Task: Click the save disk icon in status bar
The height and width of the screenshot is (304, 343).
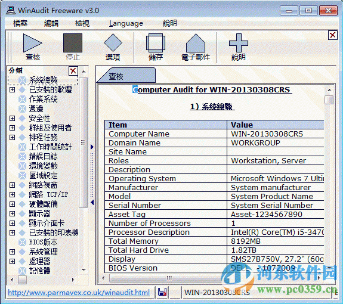Action: click(x=162, y=292)
